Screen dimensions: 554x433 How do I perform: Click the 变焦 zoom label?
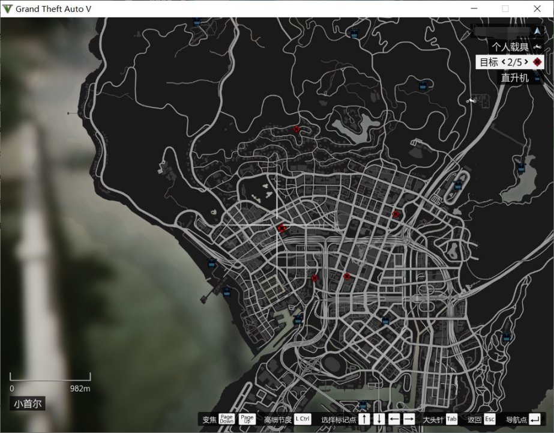(x=209, y=420)
